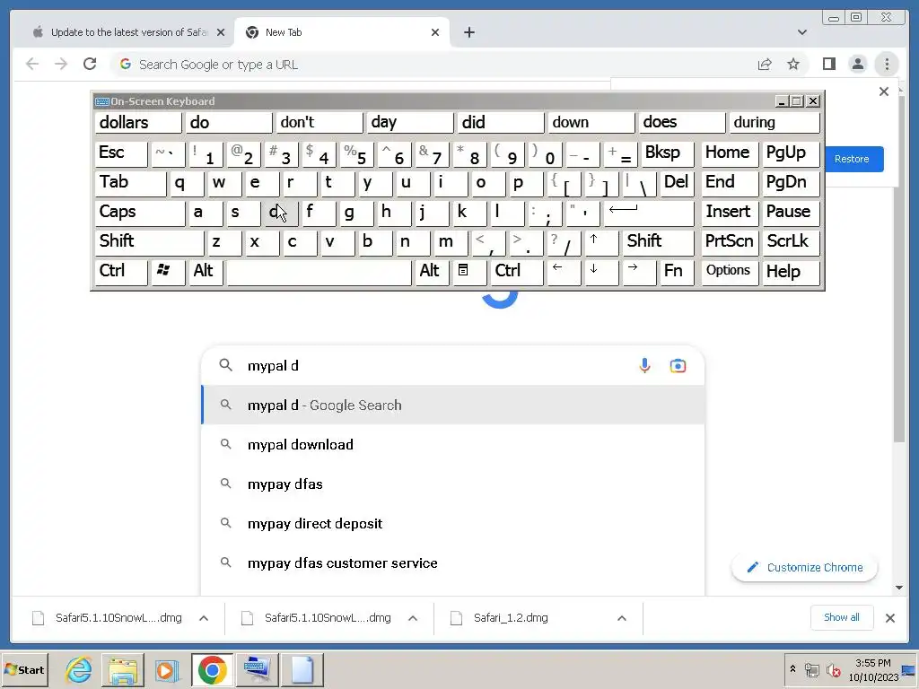The width and height of the screenshot is (919, 689).
Task: Click the up arrow key on the keyboard
Action: click(601, 242)
